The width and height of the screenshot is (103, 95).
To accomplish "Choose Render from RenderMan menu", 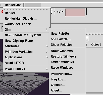I will [x=26, y=13].
